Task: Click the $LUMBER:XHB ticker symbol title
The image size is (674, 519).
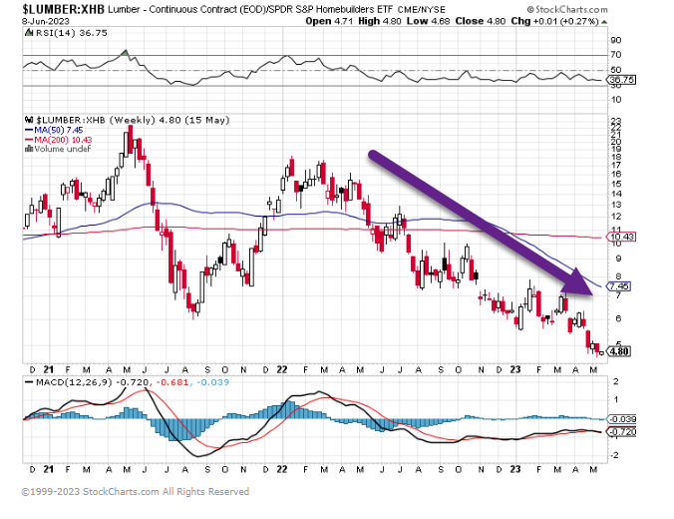Action: (63, 9)
